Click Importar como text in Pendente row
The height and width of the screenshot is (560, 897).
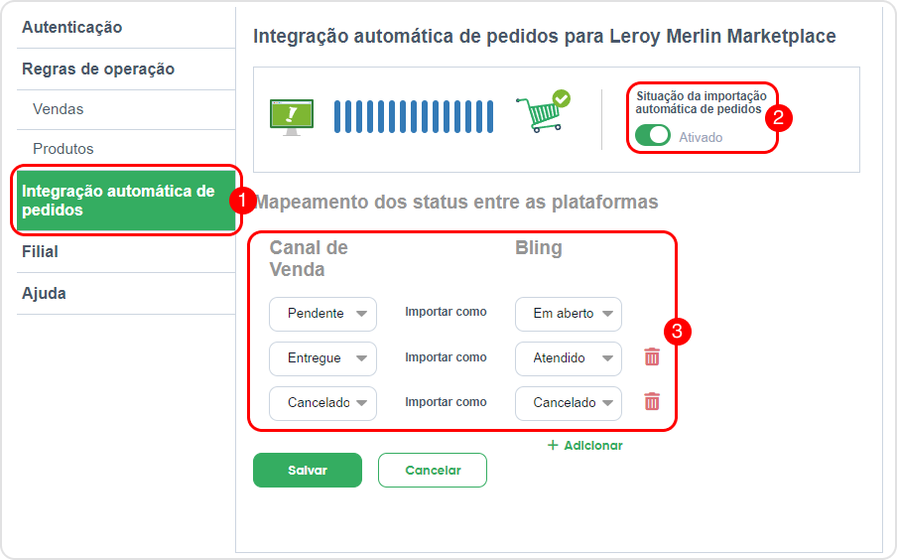pyautogui.click(x=446, y=312)
